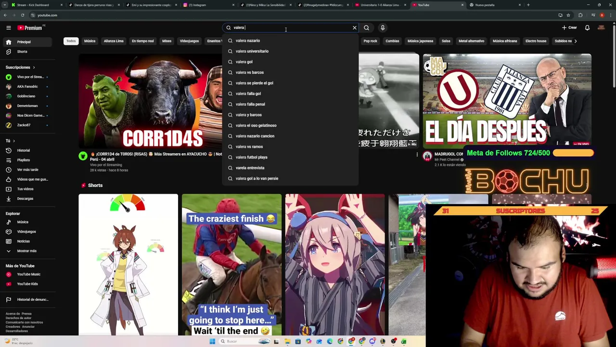The image size is (616, 347).
Task: Open Historial in sidebar
Action: (27, 150)
